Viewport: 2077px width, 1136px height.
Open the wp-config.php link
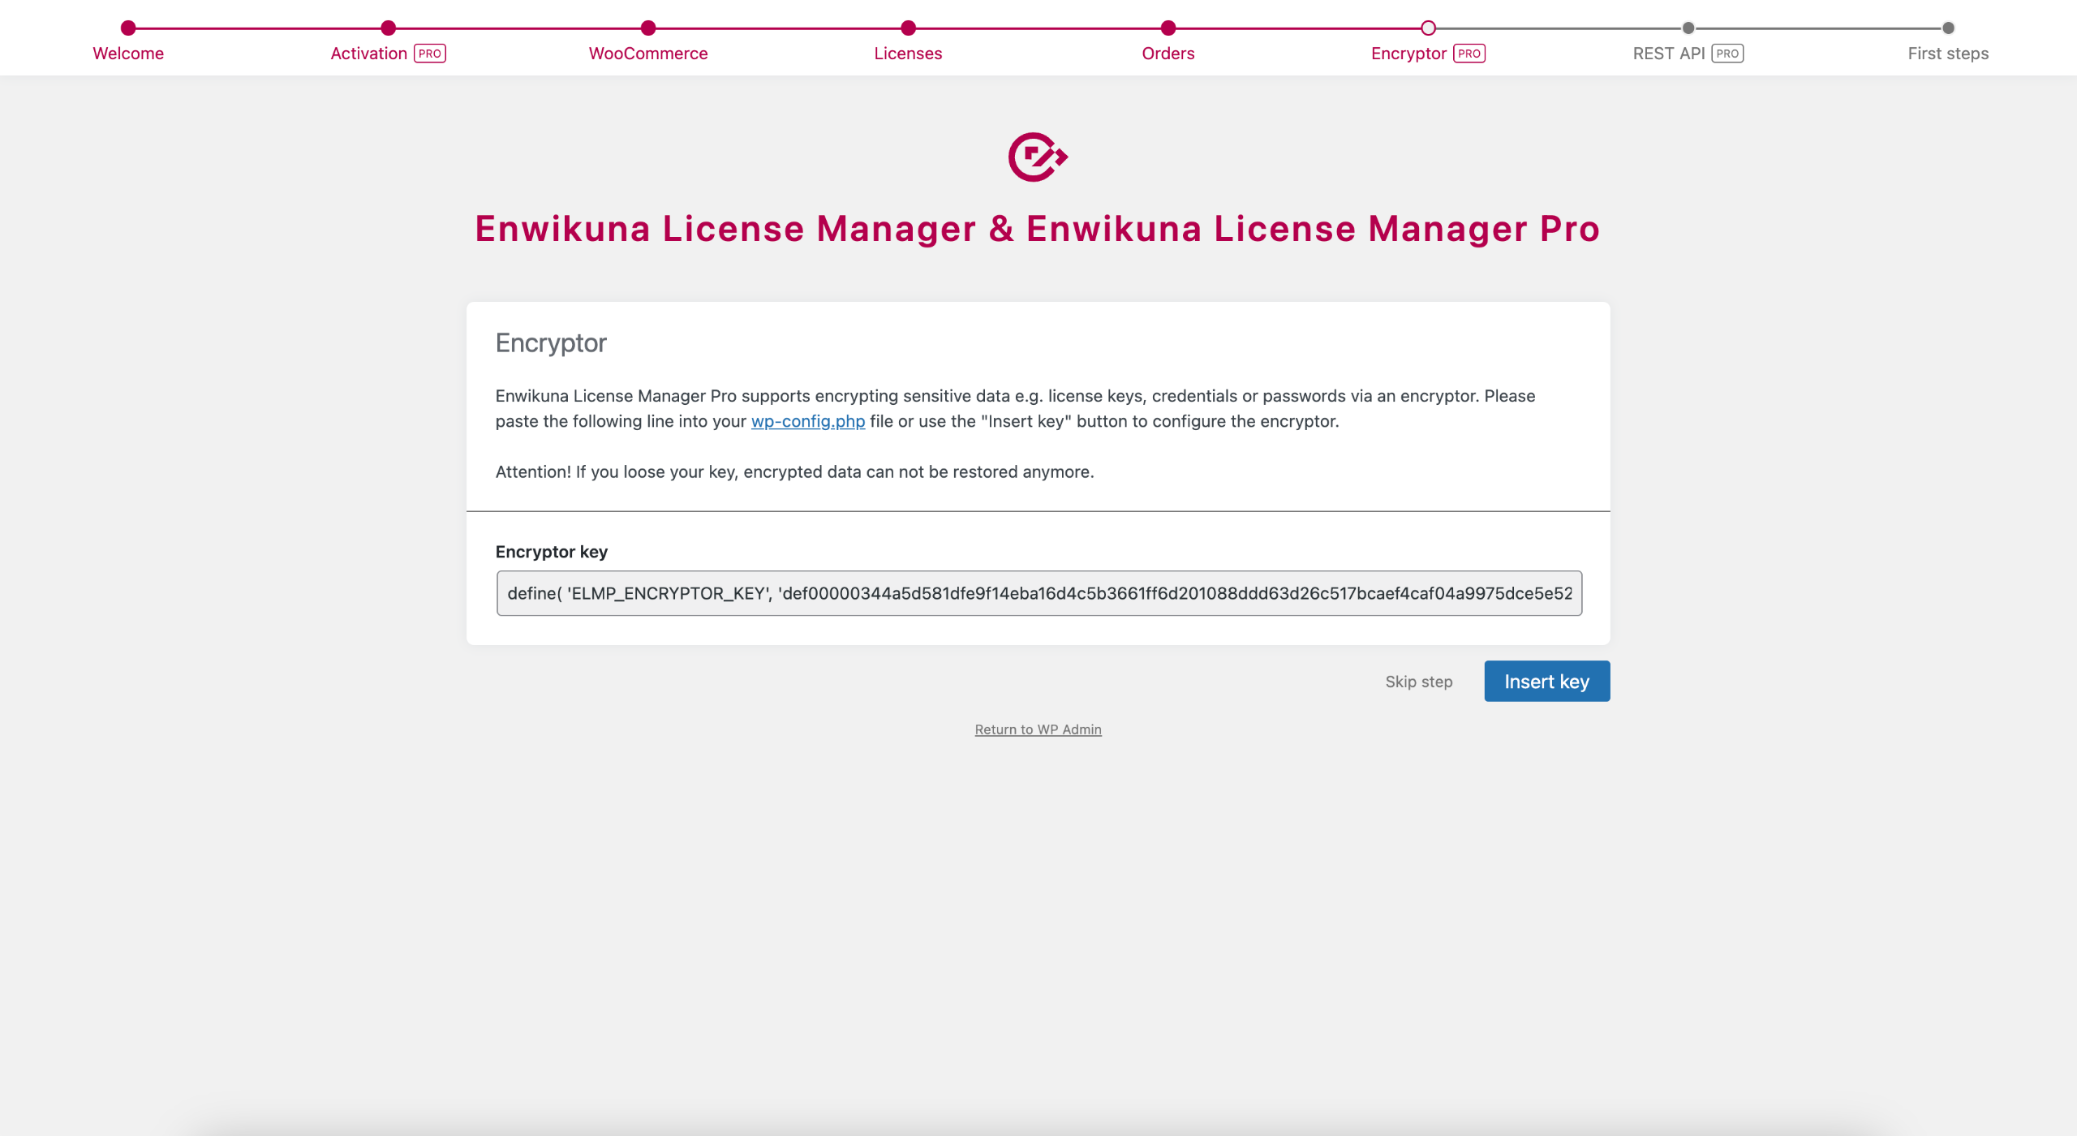click(808, 421)
